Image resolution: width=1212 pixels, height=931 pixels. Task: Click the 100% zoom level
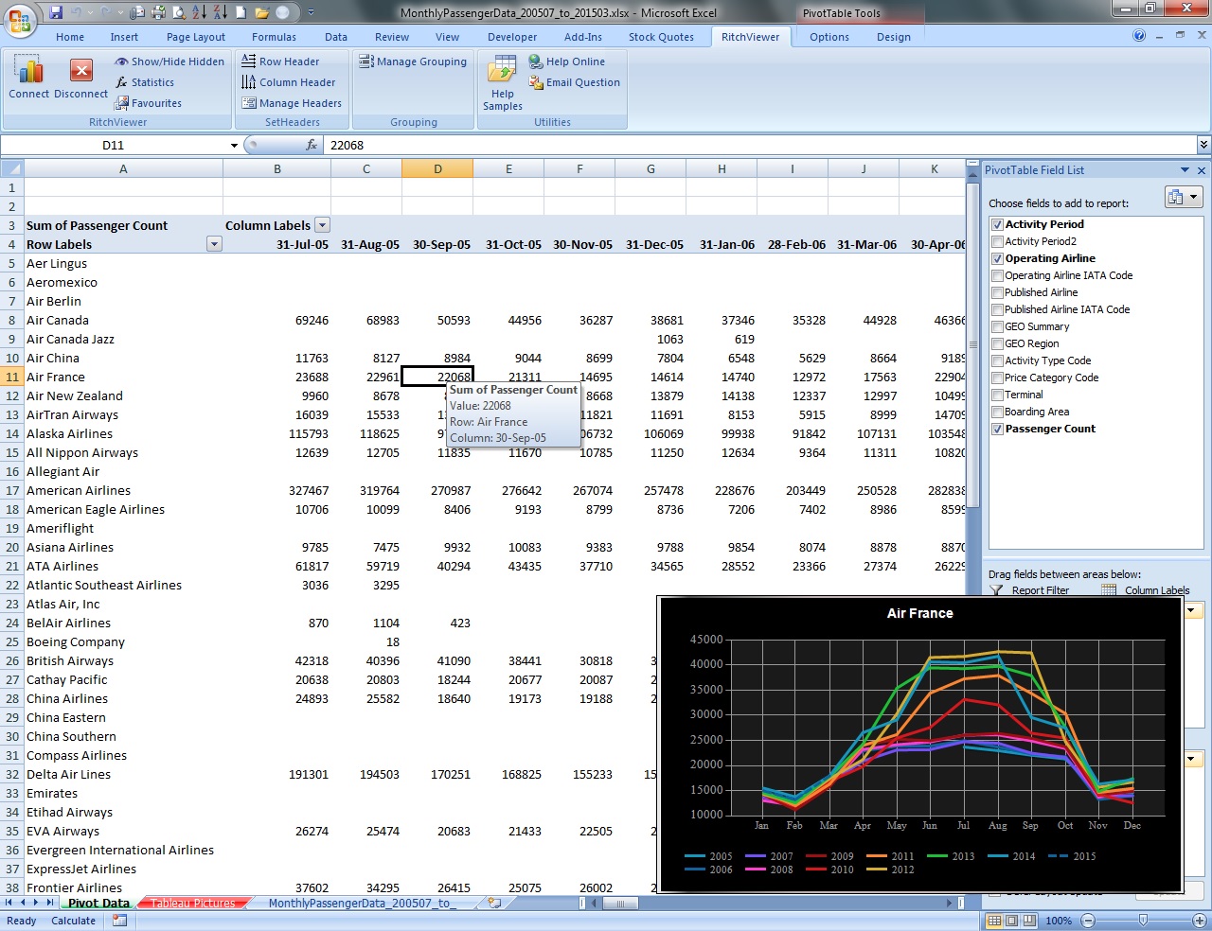tap(1059, 921)
